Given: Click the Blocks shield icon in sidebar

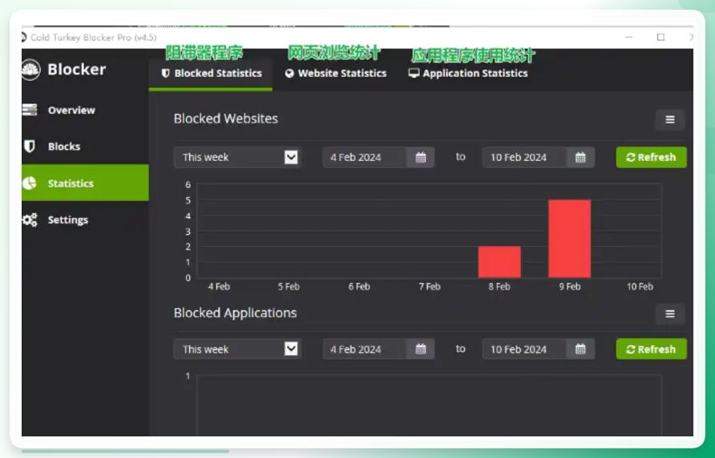Looking at the screenshot, I should tap(29, 147).
